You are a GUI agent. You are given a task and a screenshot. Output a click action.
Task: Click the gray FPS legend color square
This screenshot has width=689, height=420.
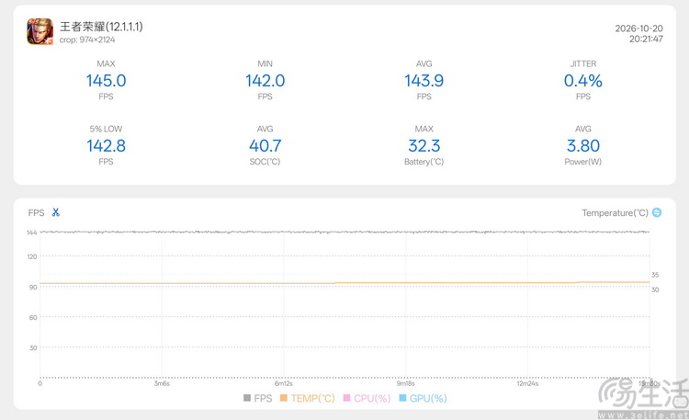(247, 398)
